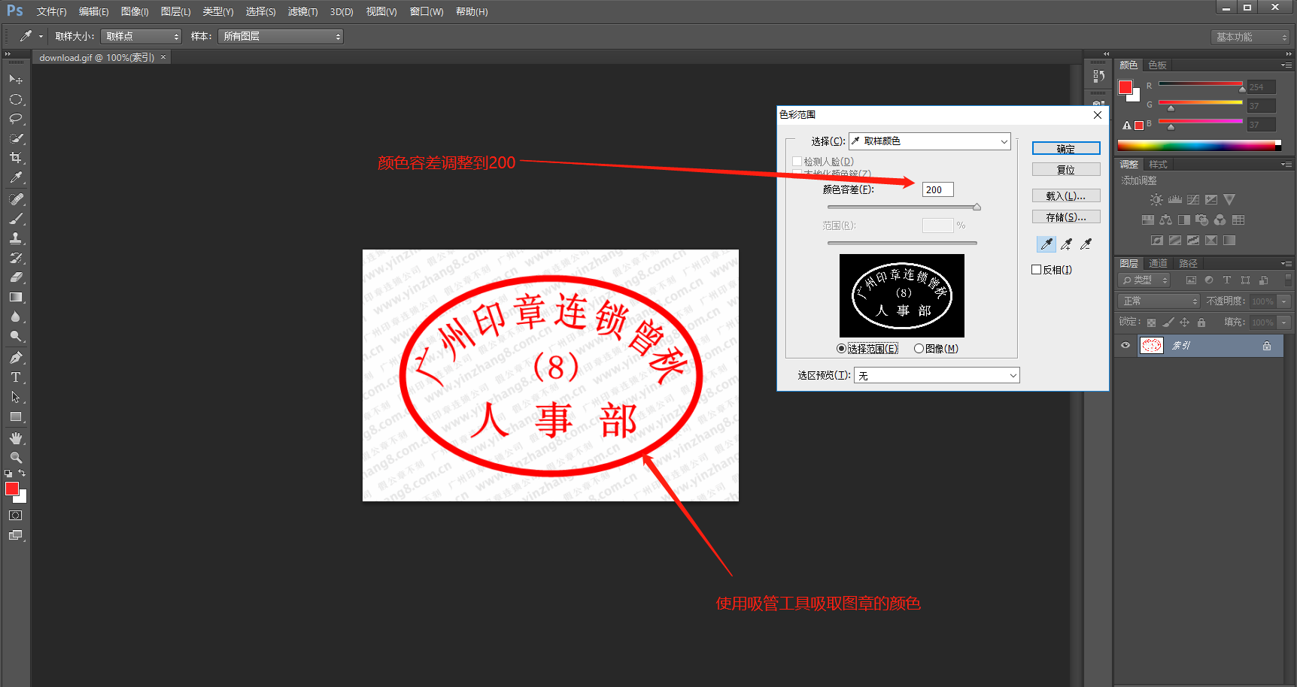Select the Elliptical Marquee tool
Screen dimensions: 1297x687
coord(16,99)
